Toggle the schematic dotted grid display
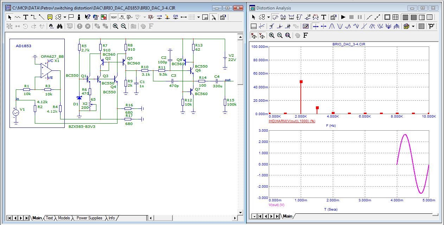The image size is (444, 225). 192,17
